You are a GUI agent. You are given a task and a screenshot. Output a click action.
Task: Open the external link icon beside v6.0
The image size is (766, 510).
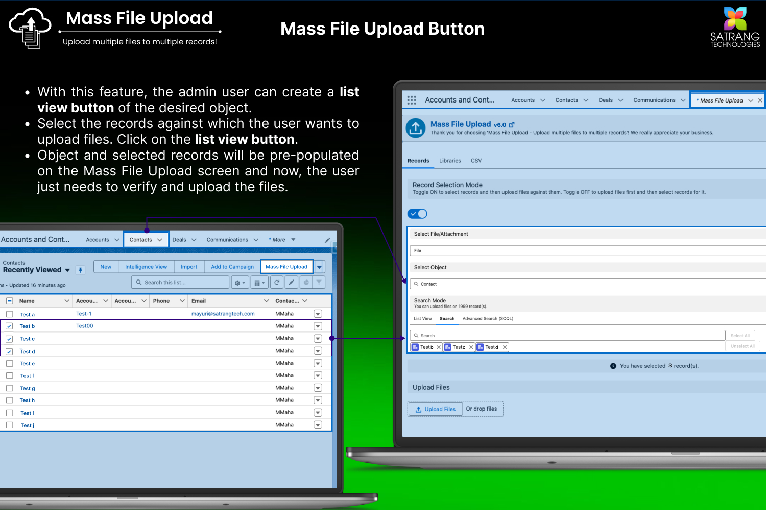point(512,124)
